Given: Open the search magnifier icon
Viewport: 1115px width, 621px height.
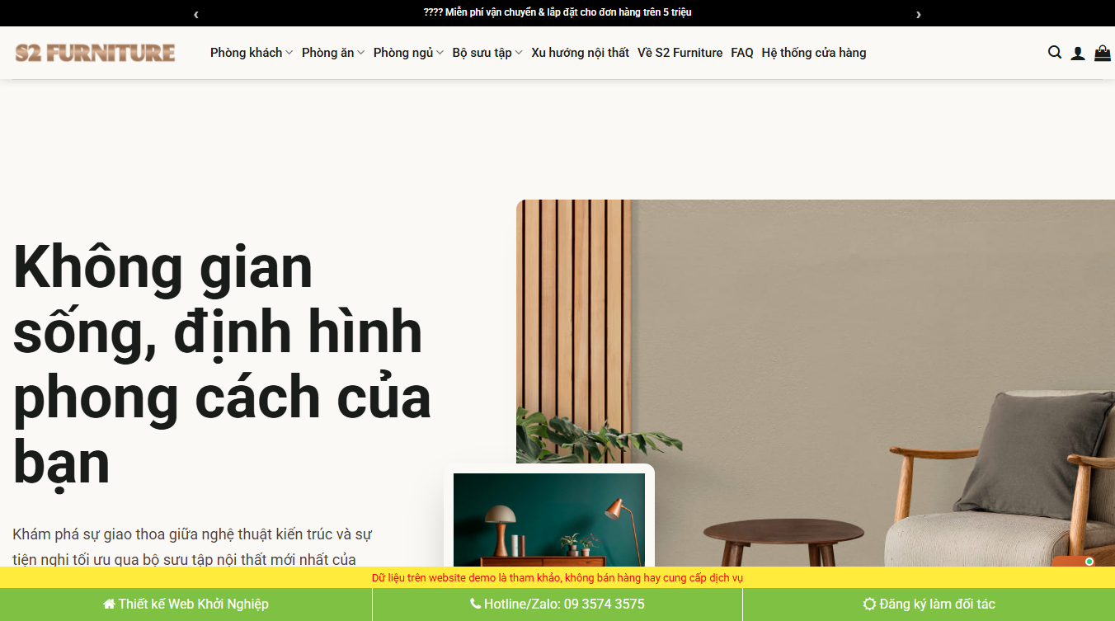Looking at the screenshot, I should [1055, 53].
